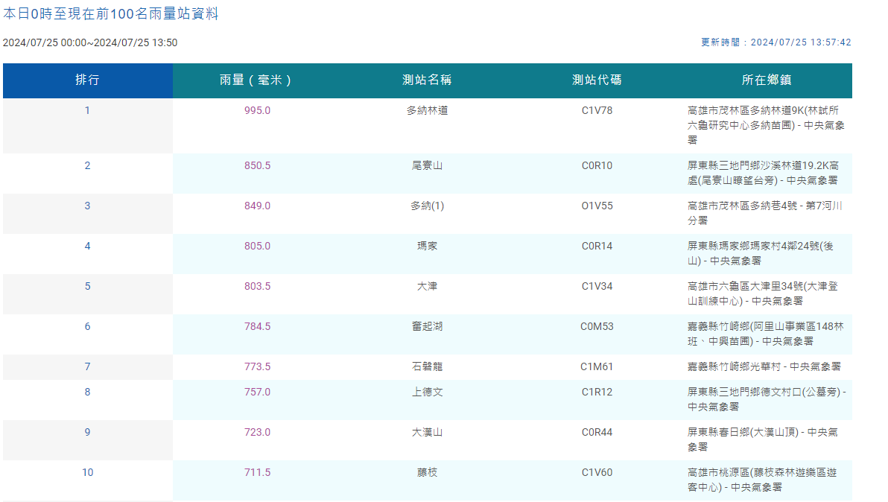This screenshot has width=888, height=502.
Task: Click rainfall value 757.0
Action: click(258, 393)
